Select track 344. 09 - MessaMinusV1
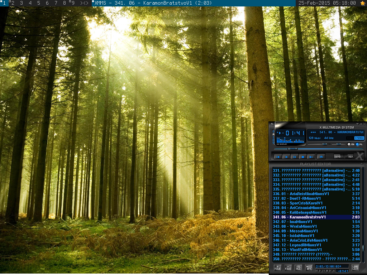Image resolution: width=367 pixels, height=275 pixels. tap(316, 231)
